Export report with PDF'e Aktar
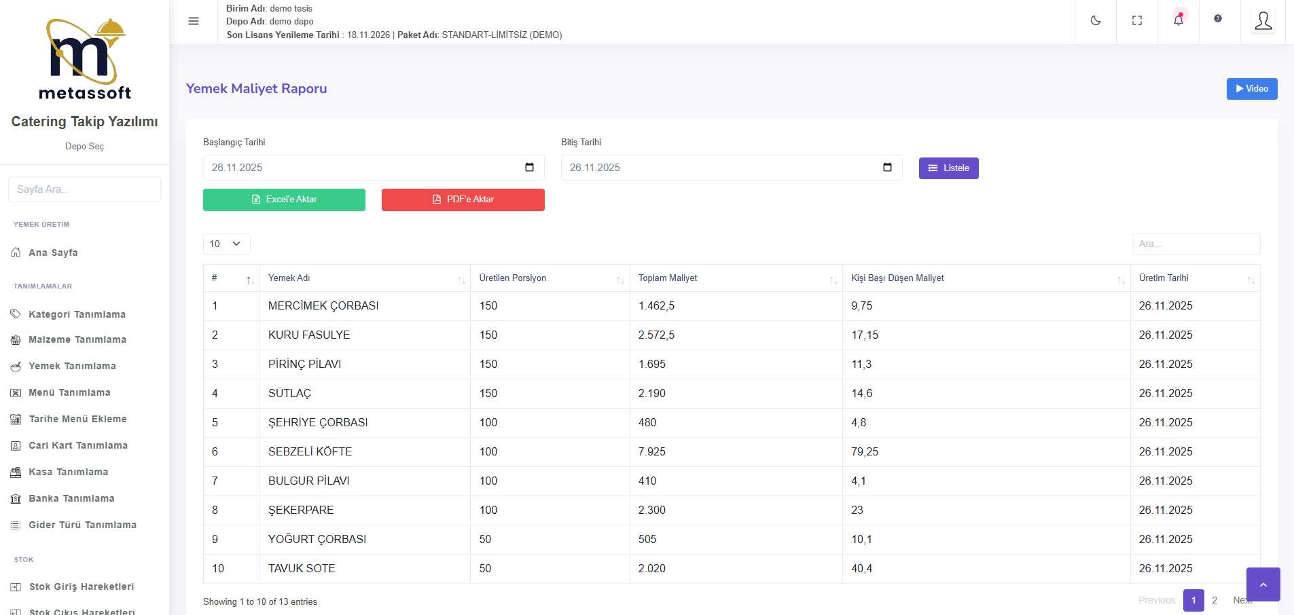 463,200
